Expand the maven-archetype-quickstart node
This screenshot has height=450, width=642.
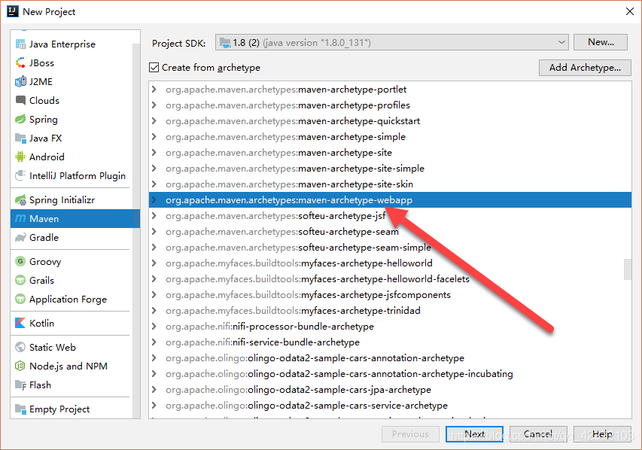click(x=154, y=121)
